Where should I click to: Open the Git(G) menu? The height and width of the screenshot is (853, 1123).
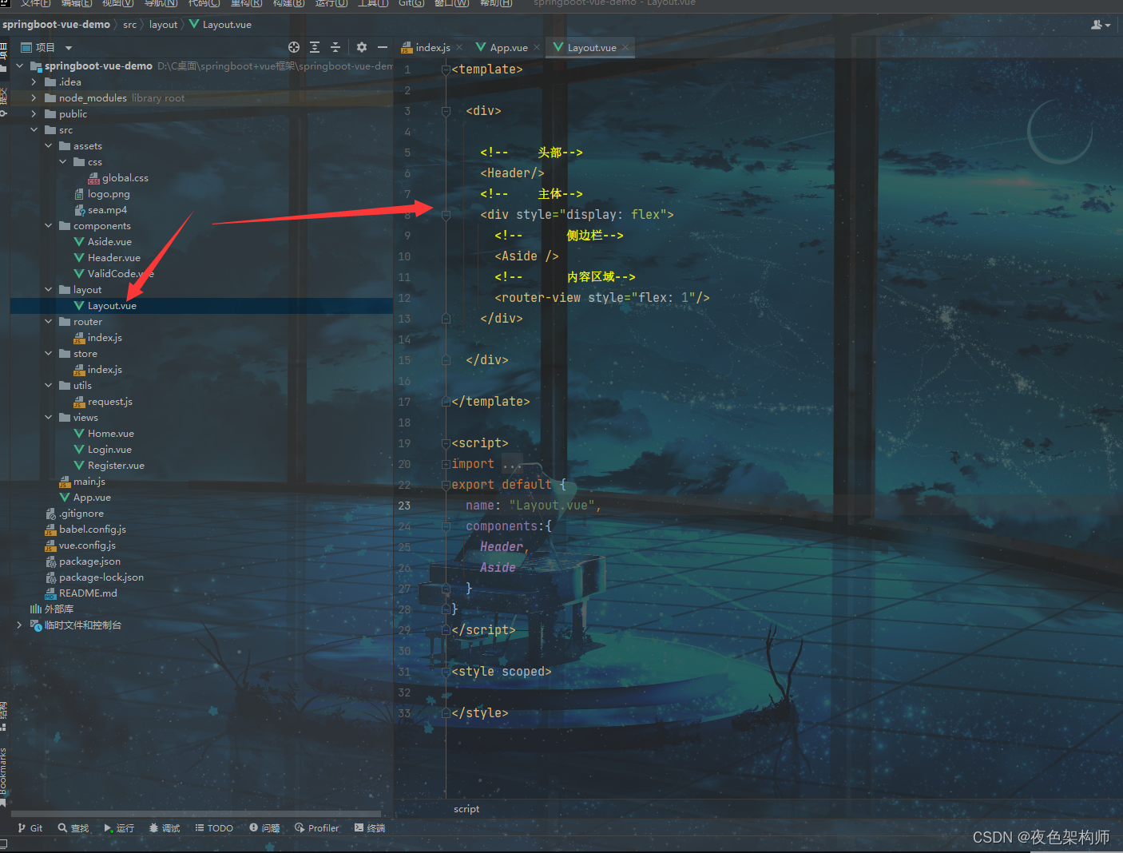tap(411, 3)
